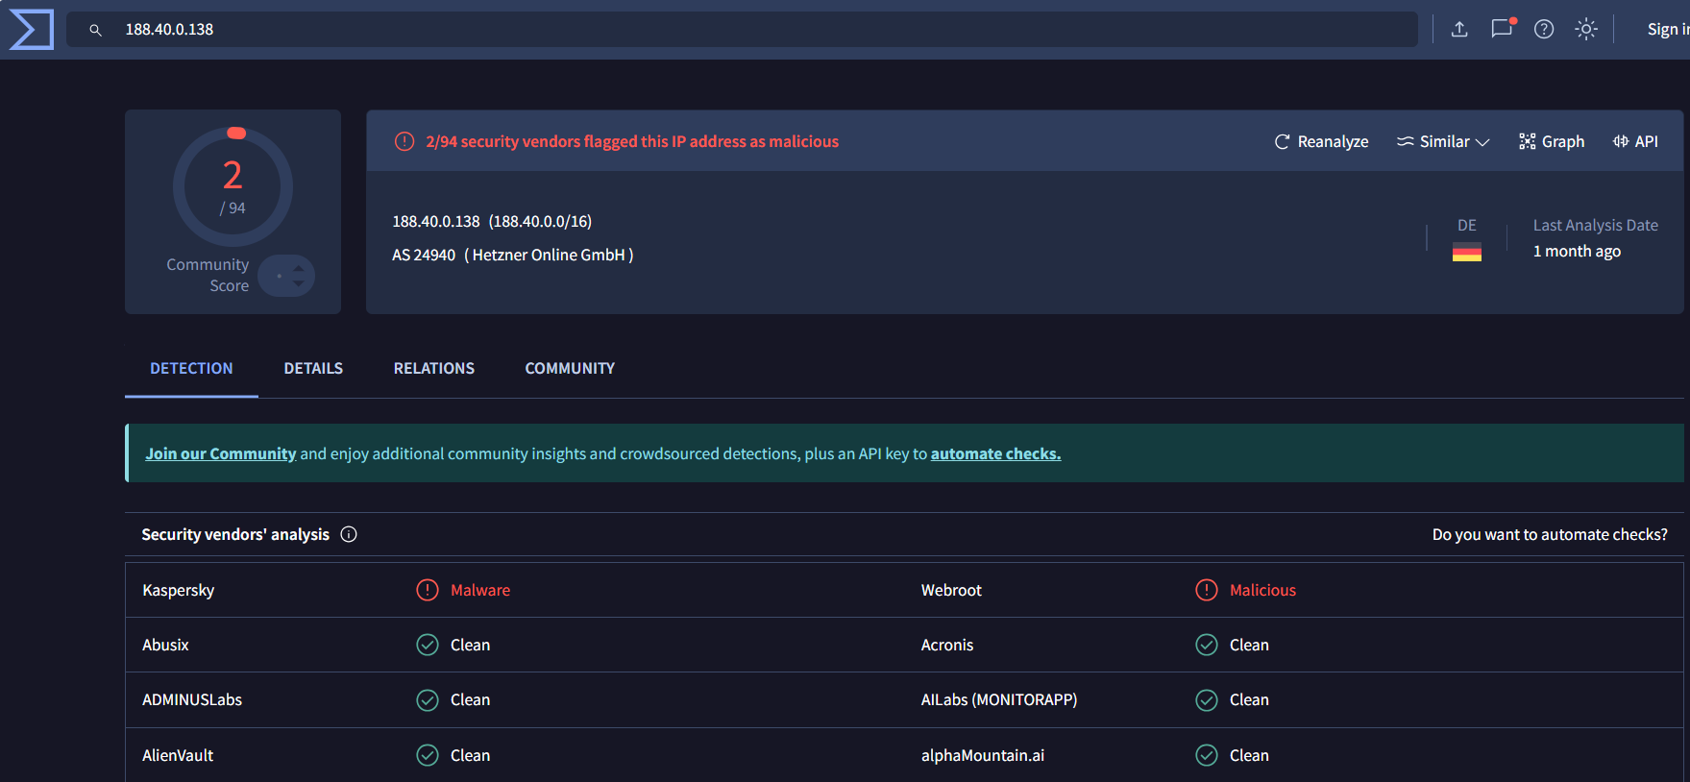Screen dimensions: 1690x782
Task: Click the alphaMountain.ai Clean checkmark icon
Action: (1207, 755)
